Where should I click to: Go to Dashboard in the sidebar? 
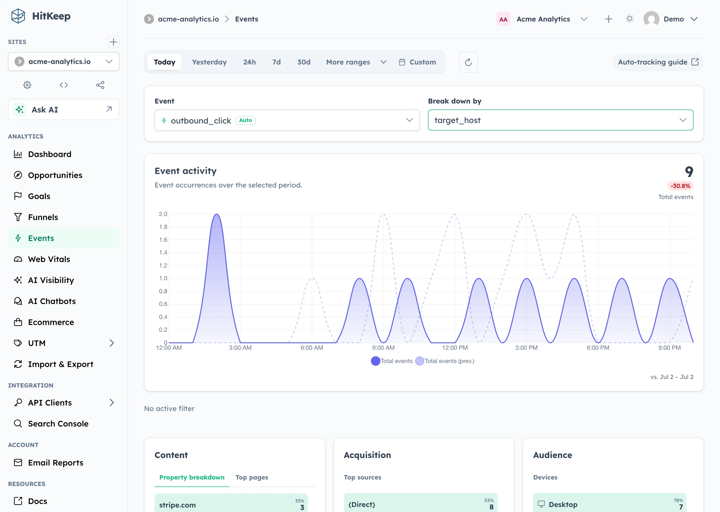(64, 154)
